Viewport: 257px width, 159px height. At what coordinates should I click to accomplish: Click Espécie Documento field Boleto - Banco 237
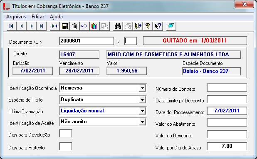click(211, 71)
